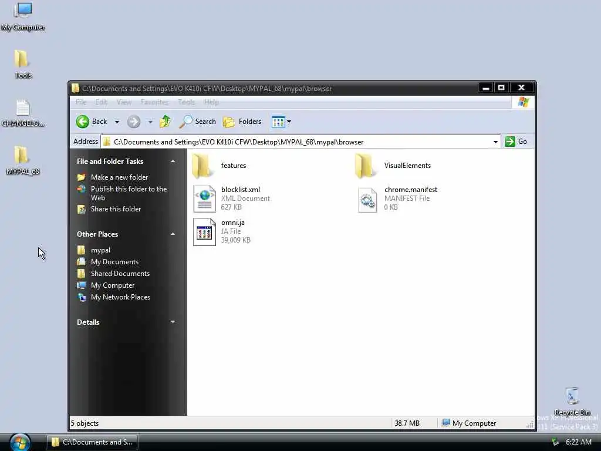This screenshot has height=451, width=601.
Task: Open the Views button menu
Action: [281, 122]
